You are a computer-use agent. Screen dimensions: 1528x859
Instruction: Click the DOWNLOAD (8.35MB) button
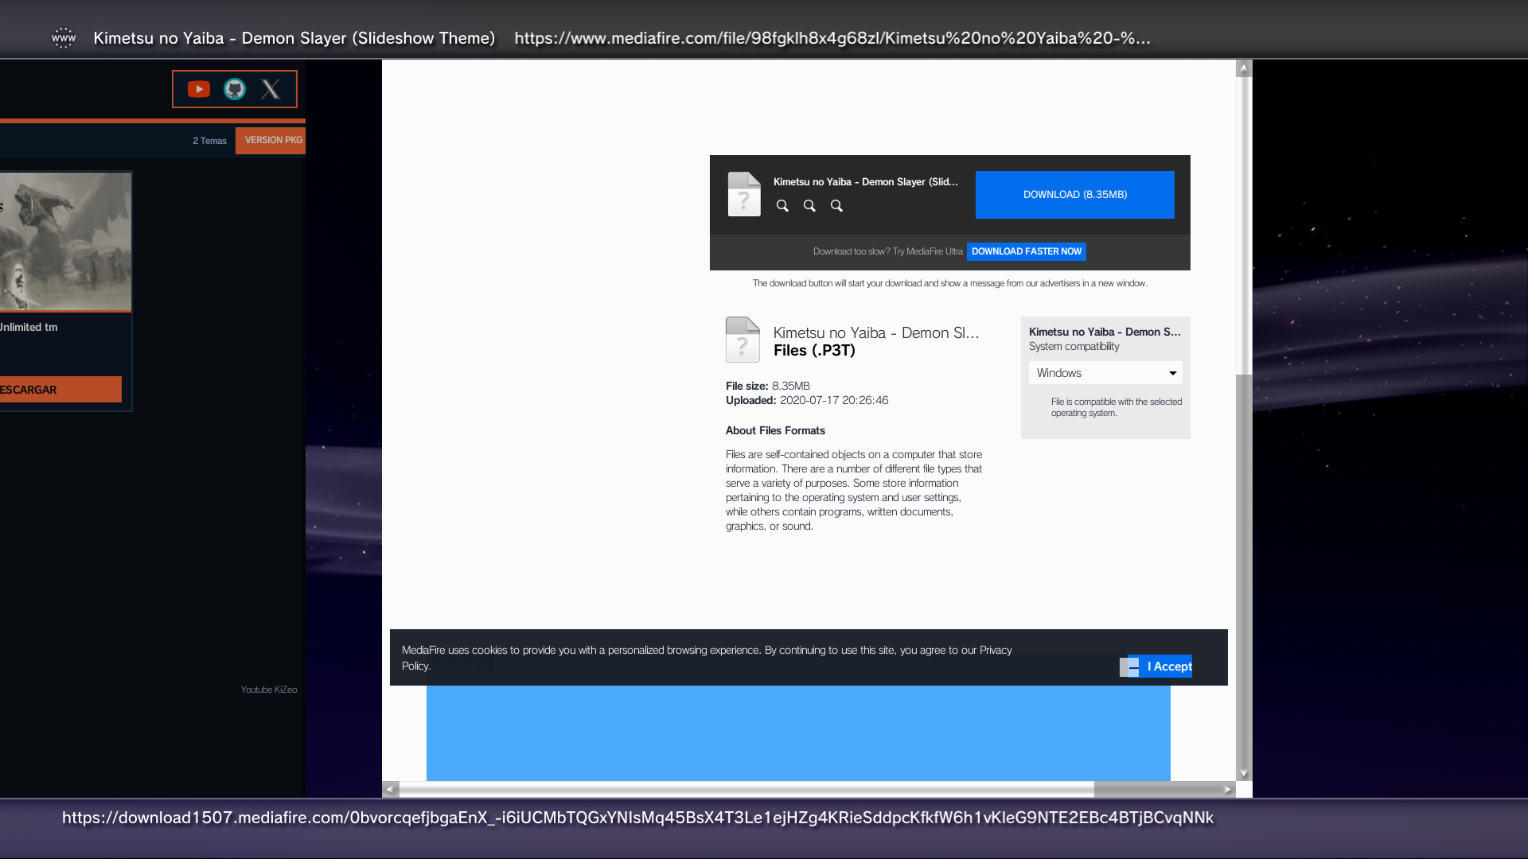(x=1075, y=195)
